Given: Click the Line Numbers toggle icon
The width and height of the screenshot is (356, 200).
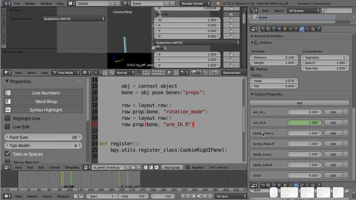Looking at the screenshot, I should pos(8,93).
